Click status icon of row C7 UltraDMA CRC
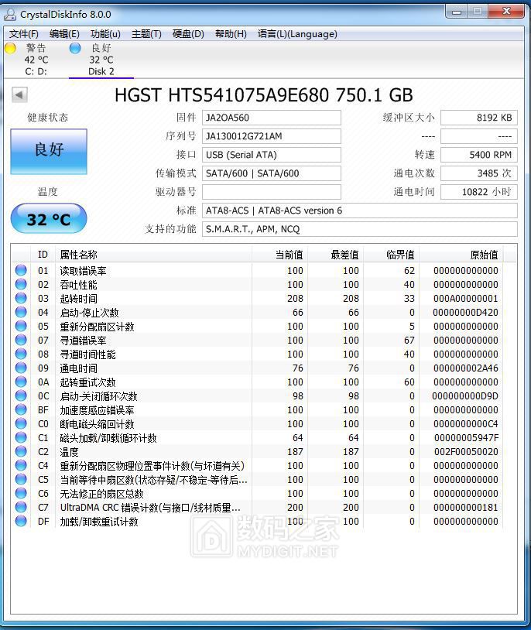The image size is (531, 630). tap(21, 507)
